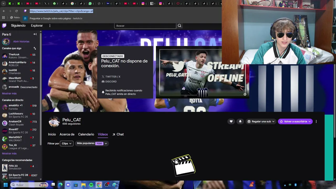The image size is (336, 189).
Task: Click the search magnifier button
Action: (x=180, y=25)
